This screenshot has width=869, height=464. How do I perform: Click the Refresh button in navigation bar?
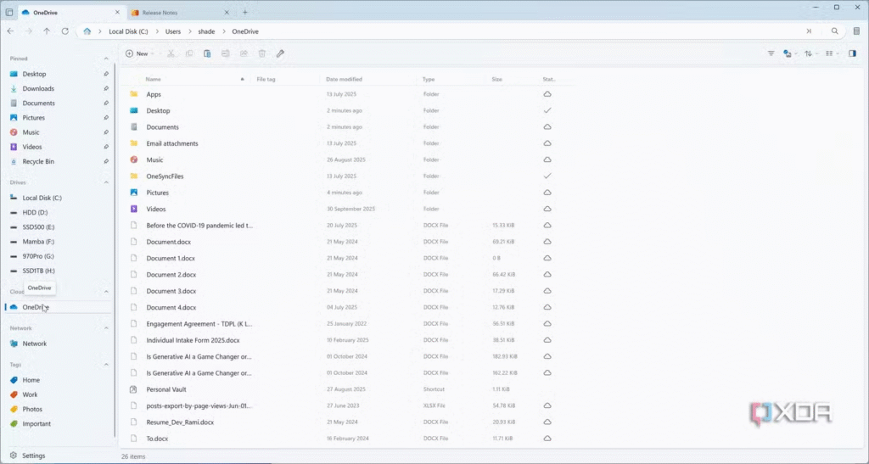[65, 31]
